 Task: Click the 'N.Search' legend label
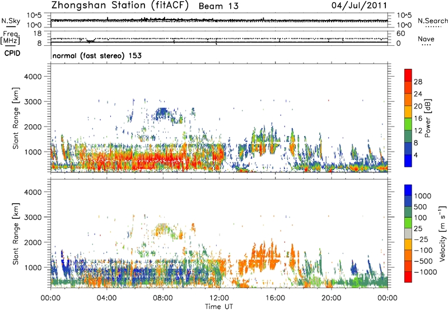pos(432,21)
